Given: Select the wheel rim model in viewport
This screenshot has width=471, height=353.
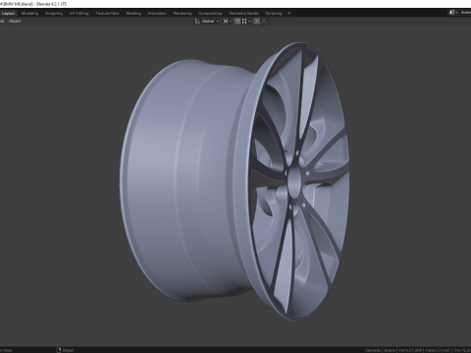Looking at the screenshot, I should [x=235, y=181].
